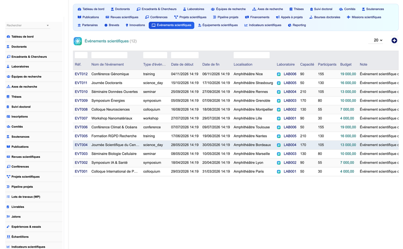Click the Réf. filter input field
Image resolution: width=403 pixels, height=249 pixels.
coord(81,55)
